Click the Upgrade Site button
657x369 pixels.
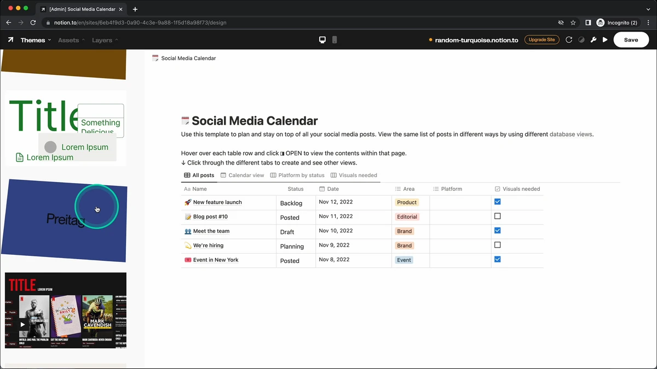click(541, 40)
